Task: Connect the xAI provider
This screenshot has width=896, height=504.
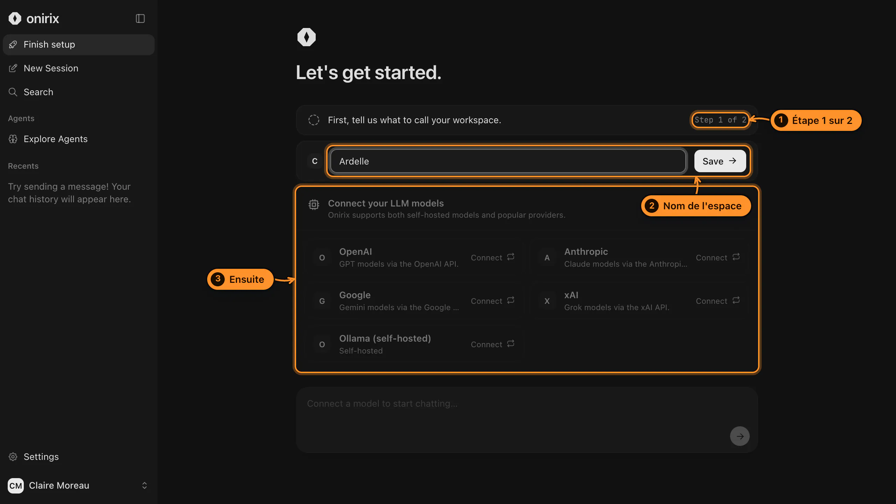Action: (x=717, y=301)
